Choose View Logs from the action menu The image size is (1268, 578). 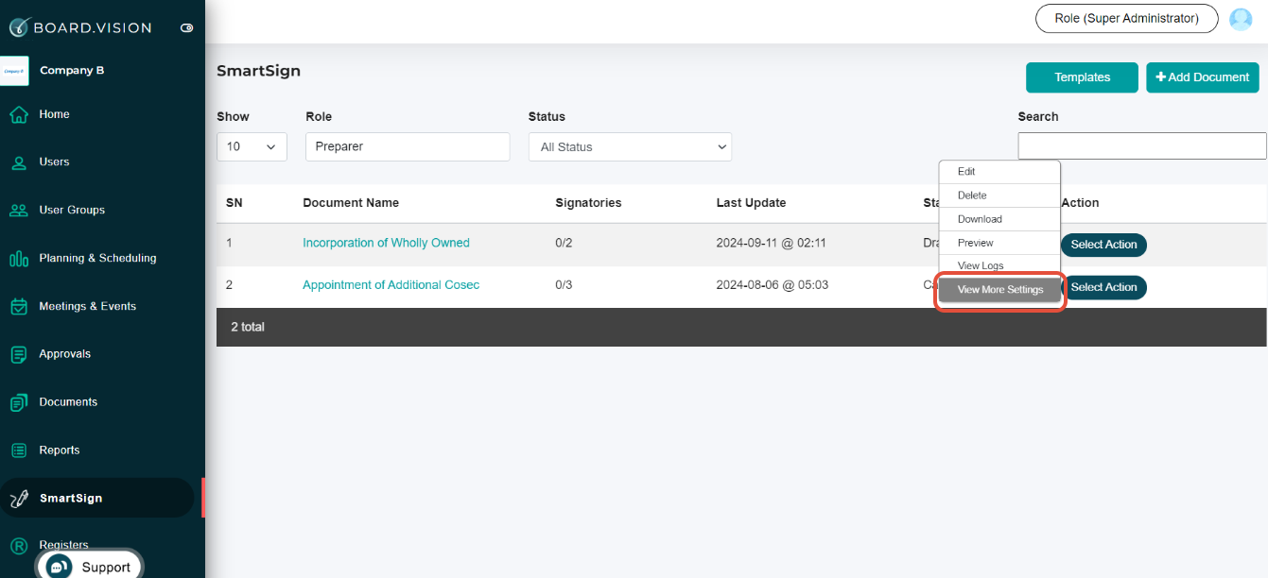[x=999, y=265]
